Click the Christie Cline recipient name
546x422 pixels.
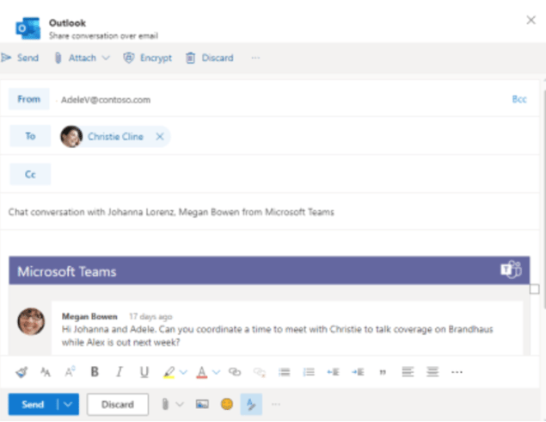(x=115, y=136)
